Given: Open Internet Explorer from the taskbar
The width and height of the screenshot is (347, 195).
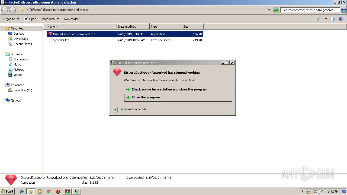Looking at the screenshot, I should 22,191.
